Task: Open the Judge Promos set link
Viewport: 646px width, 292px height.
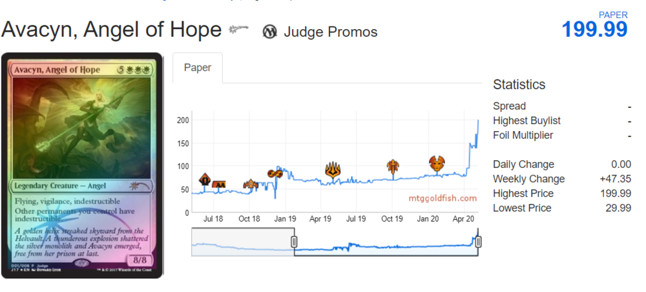Action: [330, 32]
